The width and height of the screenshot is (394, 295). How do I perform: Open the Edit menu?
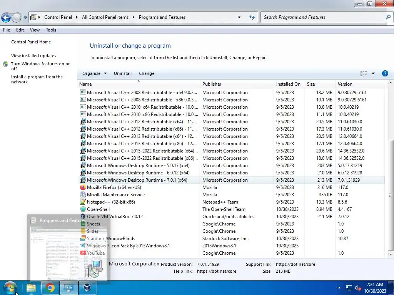click(x=20, y=30)
